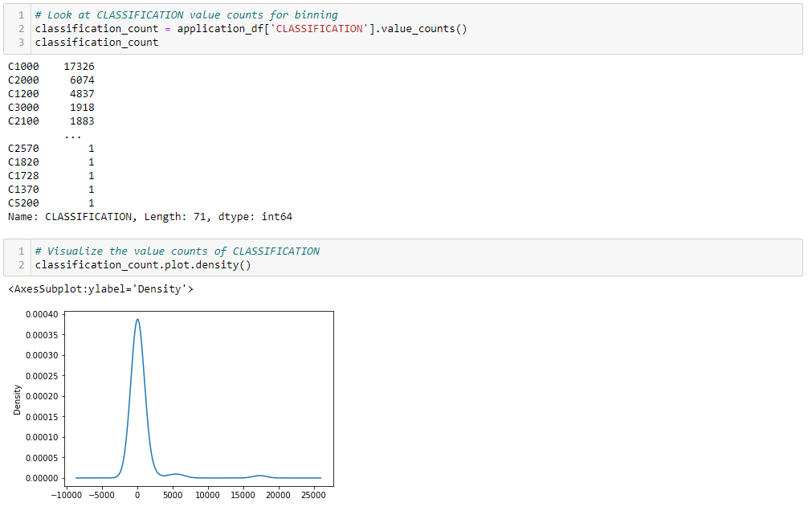The image size is (808, 515).
Task: Select the C1820 output row
Action: [x=51, y=161]
